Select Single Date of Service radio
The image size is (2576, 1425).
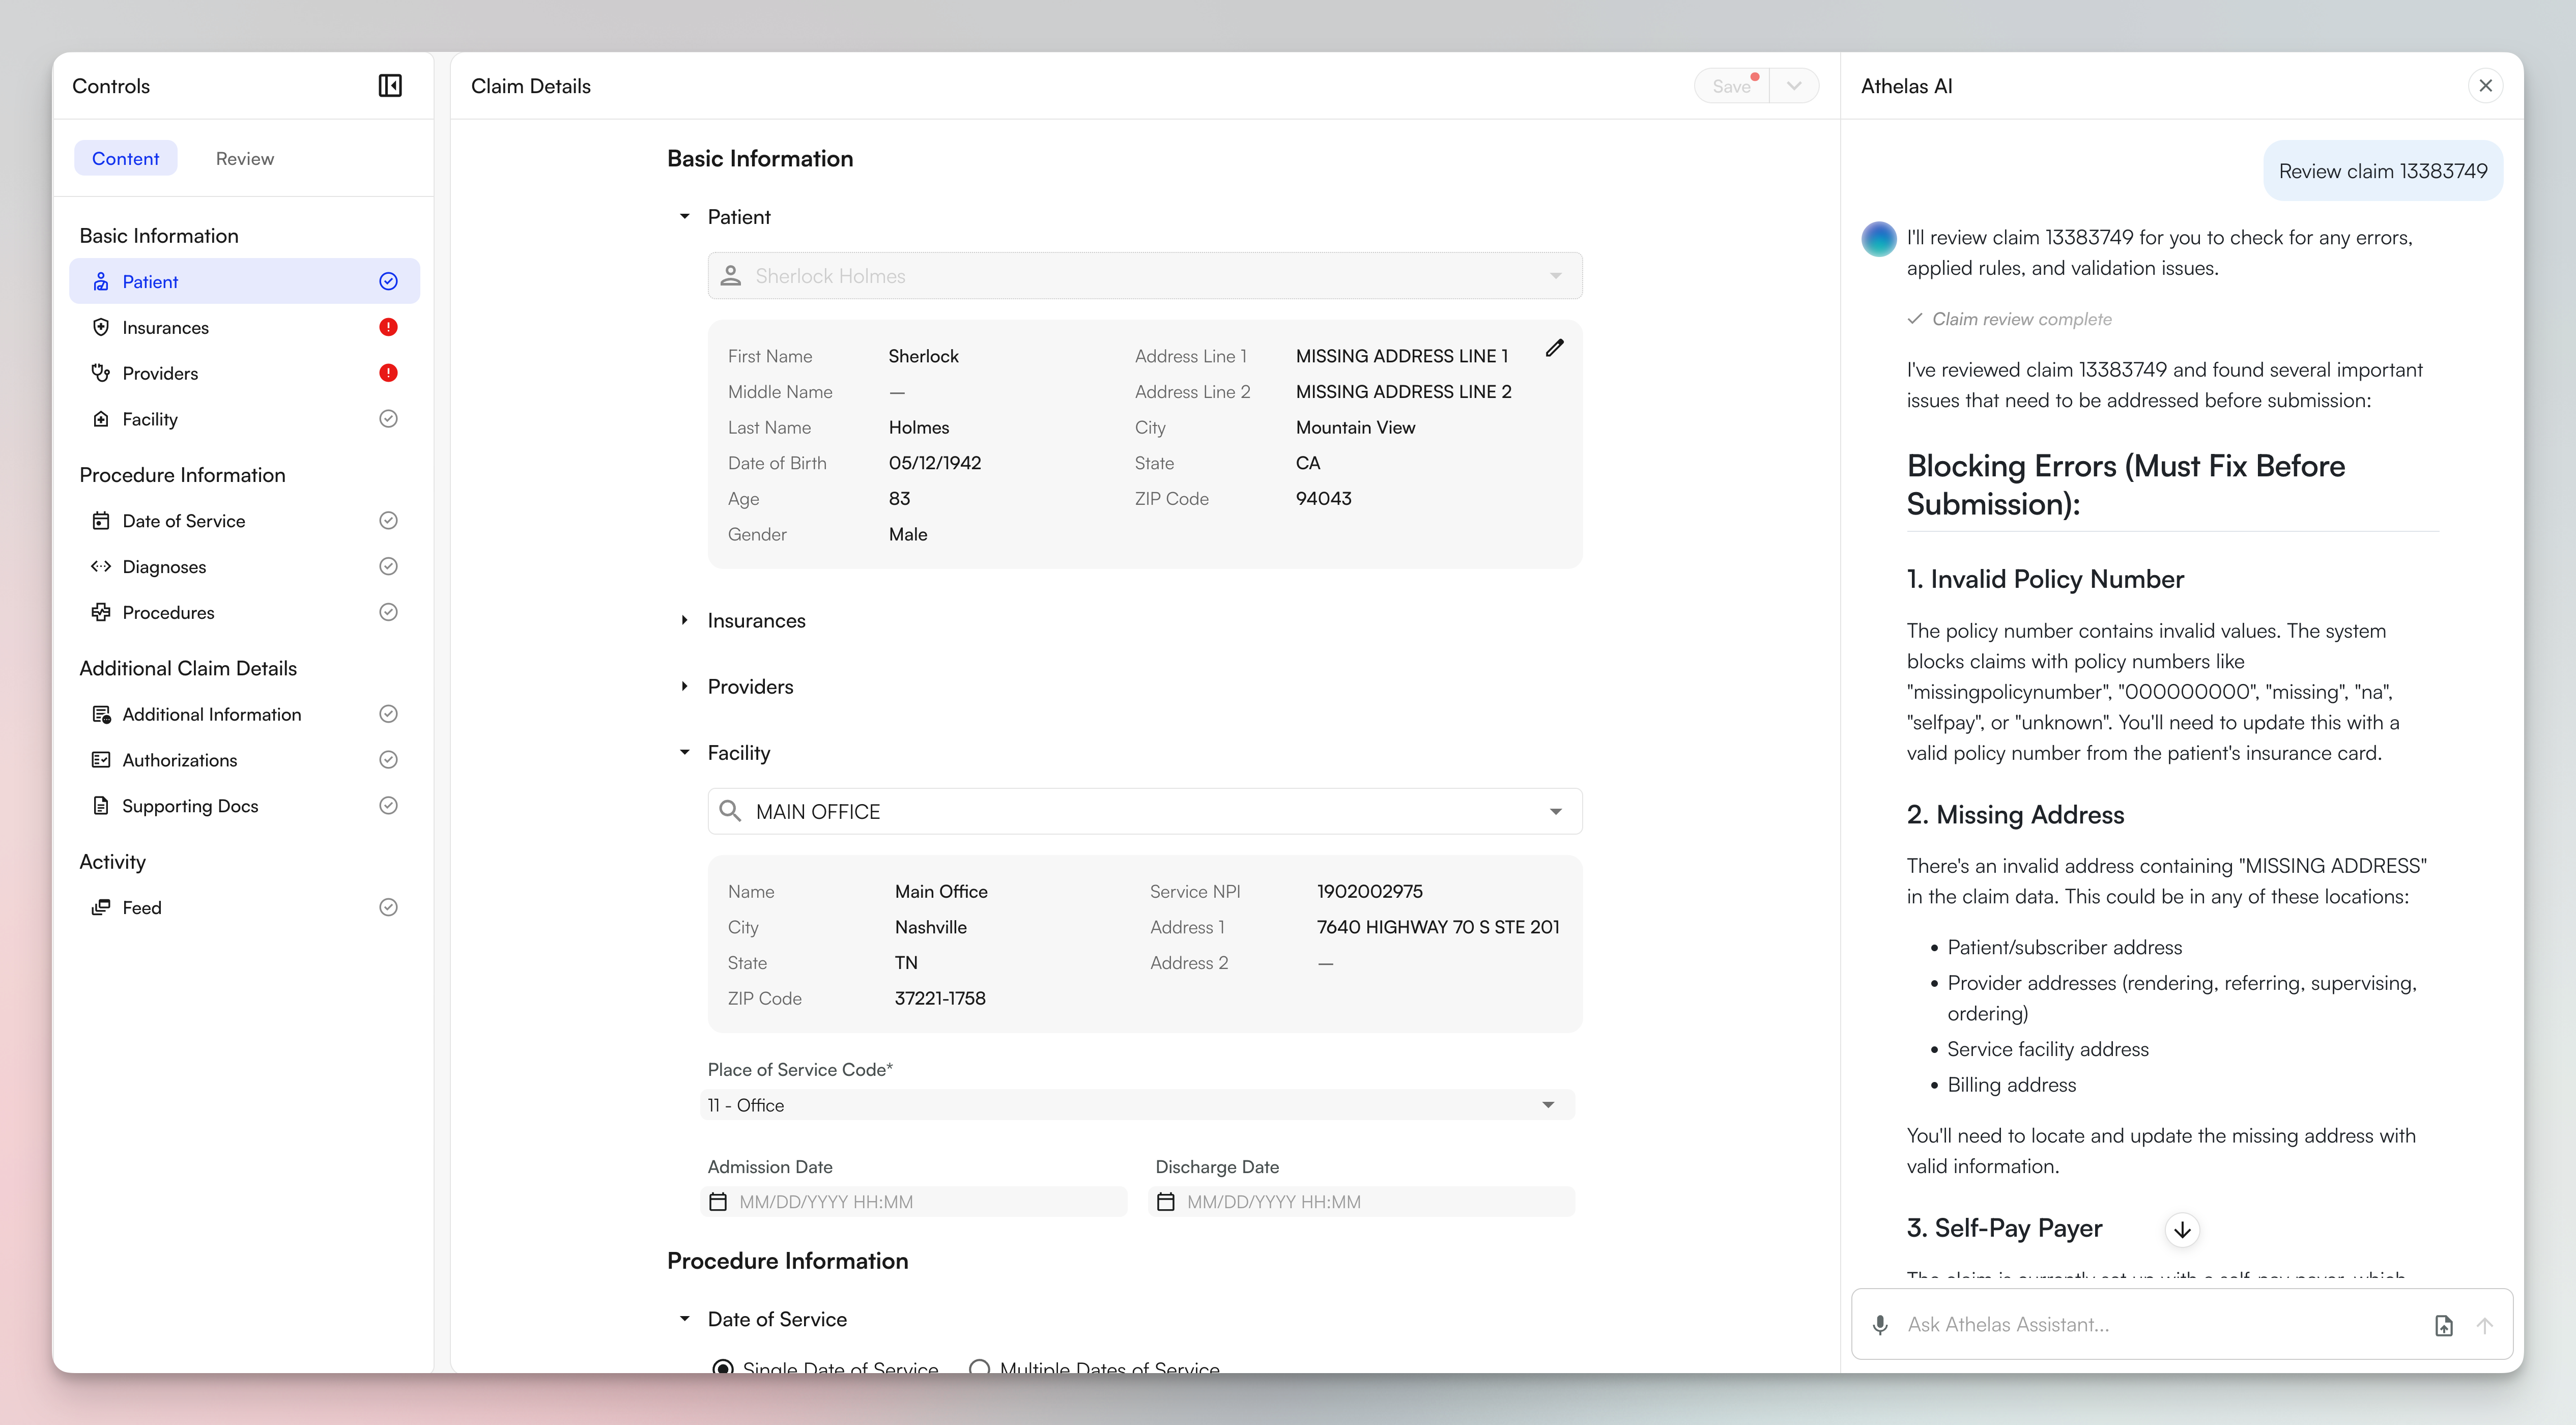pyautogui.click(x=722, y=1366)
